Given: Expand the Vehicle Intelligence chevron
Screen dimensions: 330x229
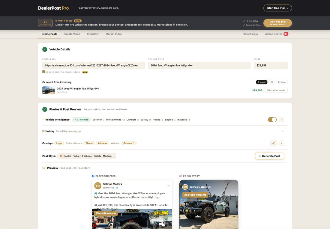Looking at the screenshot, I should pyautogui.click(x=282, y=120).
